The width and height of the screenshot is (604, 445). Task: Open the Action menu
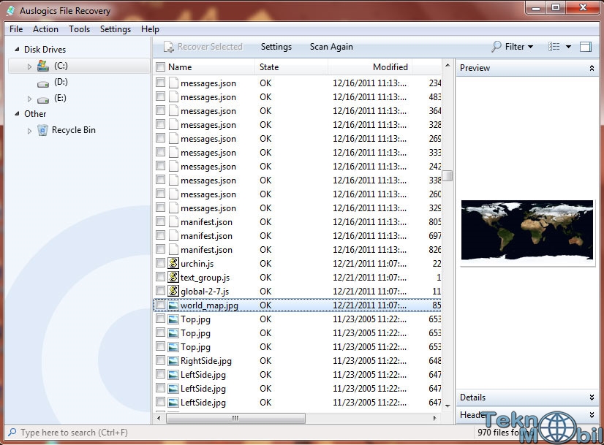click(x=45, y=29)
